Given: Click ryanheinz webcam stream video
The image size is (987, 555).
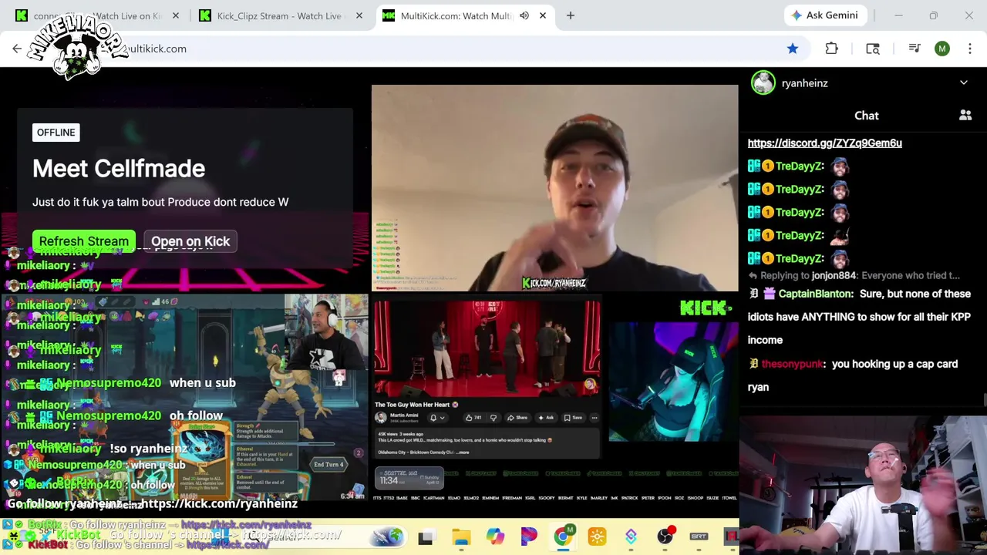Looking at the screenshot, I should tap(554, 188).
